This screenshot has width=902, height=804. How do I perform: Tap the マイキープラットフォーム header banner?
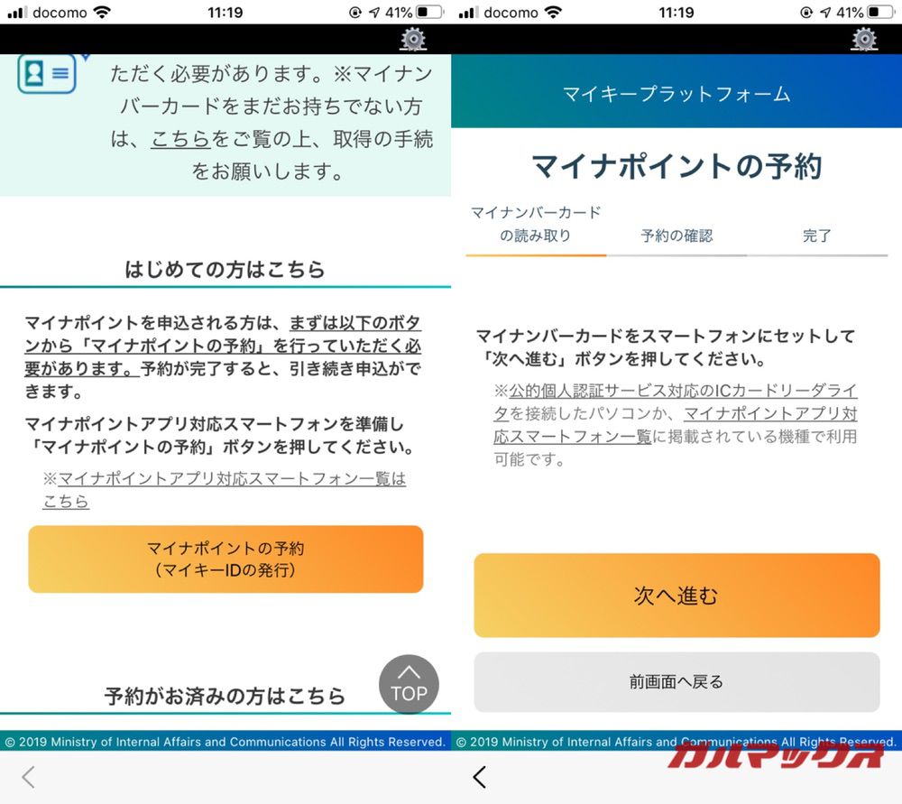(x=676, y=95)
